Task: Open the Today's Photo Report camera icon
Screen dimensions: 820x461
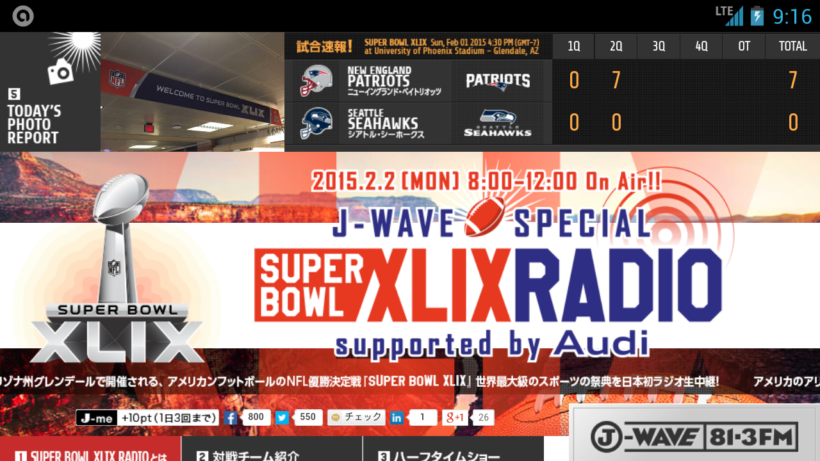Action: tap(61, 72)
